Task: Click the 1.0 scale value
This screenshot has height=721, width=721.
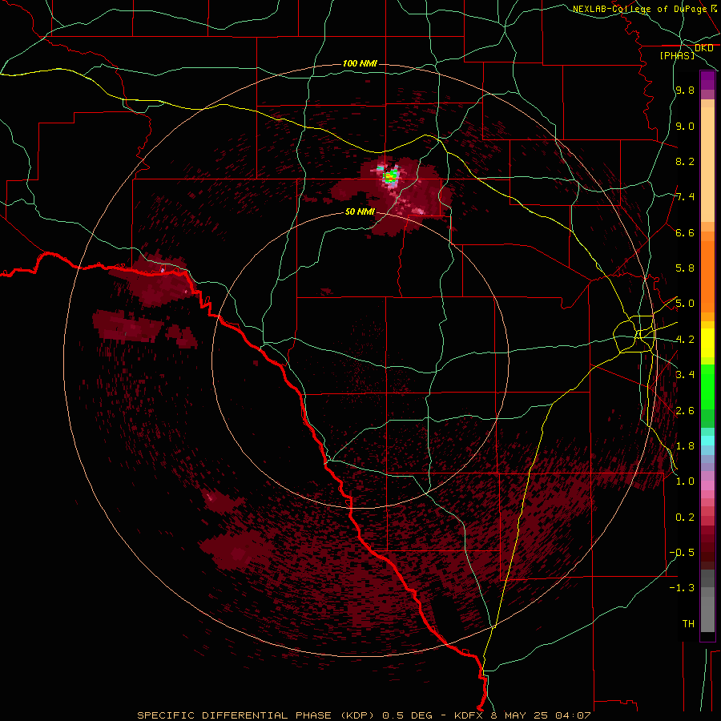Action: pyautogui.click(x=685, y=481)
